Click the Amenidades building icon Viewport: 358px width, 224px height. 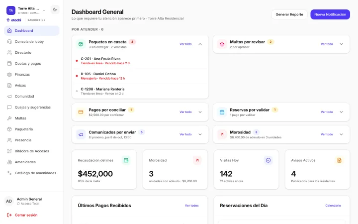pos(9,162)
